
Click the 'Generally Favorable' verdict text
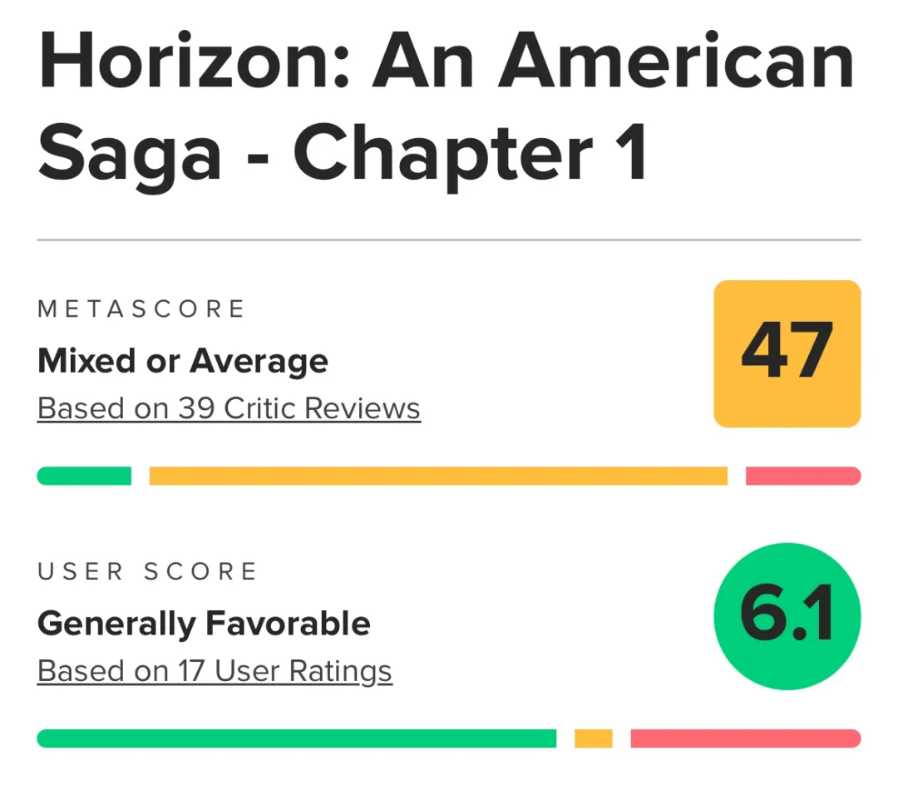click(x=204, y=624)
